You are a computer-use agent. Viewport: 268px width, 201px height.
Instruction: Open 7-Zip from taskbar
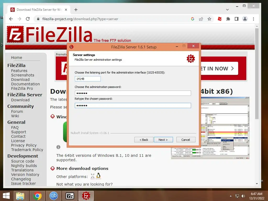point(70,196)
